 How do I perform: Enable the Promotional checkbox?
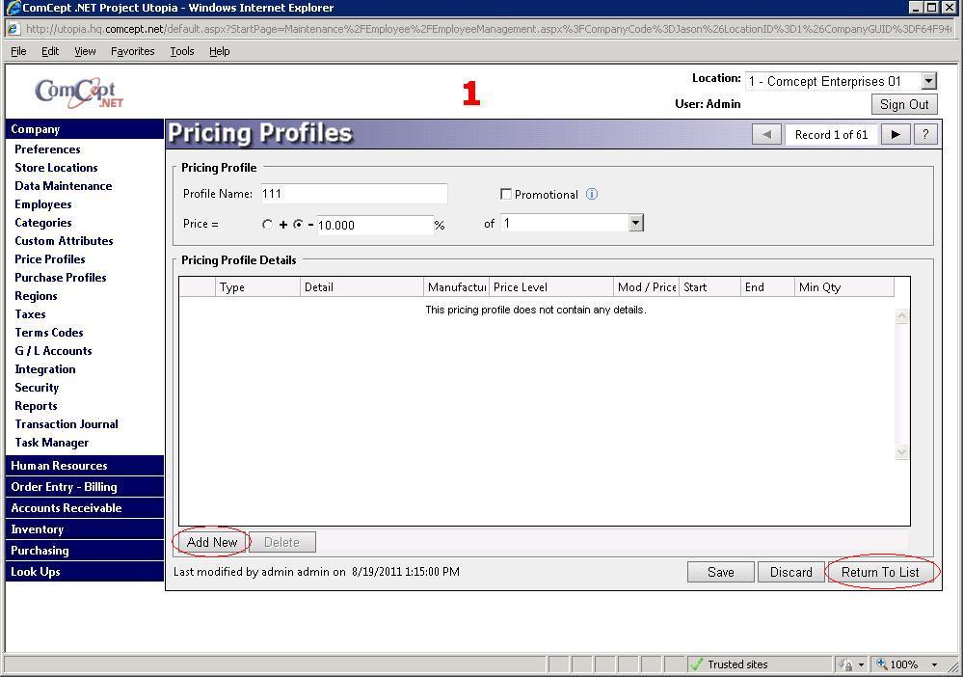point(505,194)
